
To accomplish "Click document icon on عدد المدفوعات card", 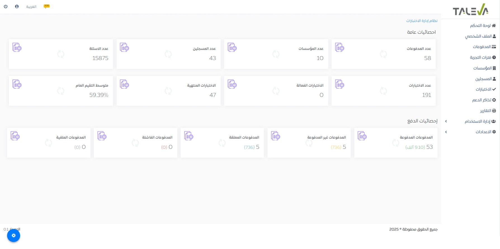I will click(340, 47).
